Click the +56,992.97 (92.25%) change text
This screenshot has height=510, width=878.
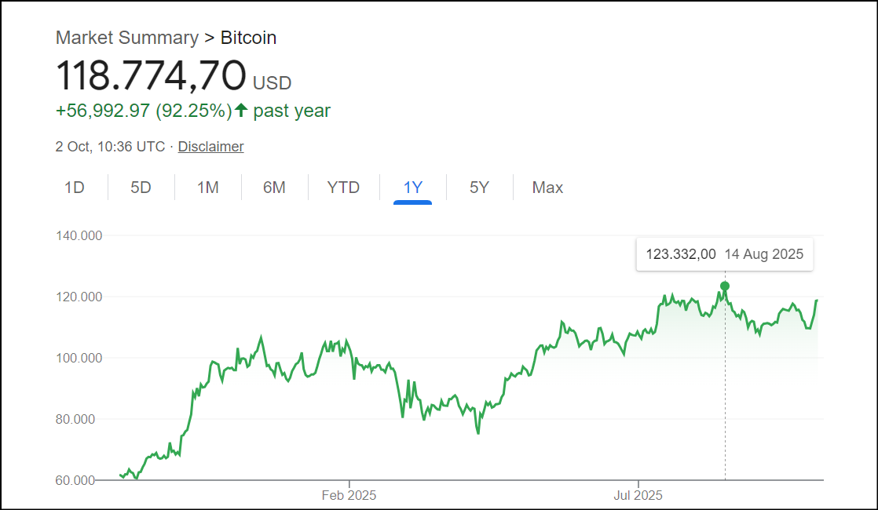pos(144,111)
